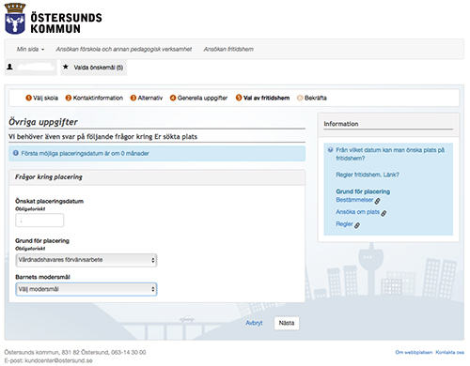Click the Önskat placeringsdatum date field
The width and height of the screenshot is (470, 366).
[x=39, y=221]
